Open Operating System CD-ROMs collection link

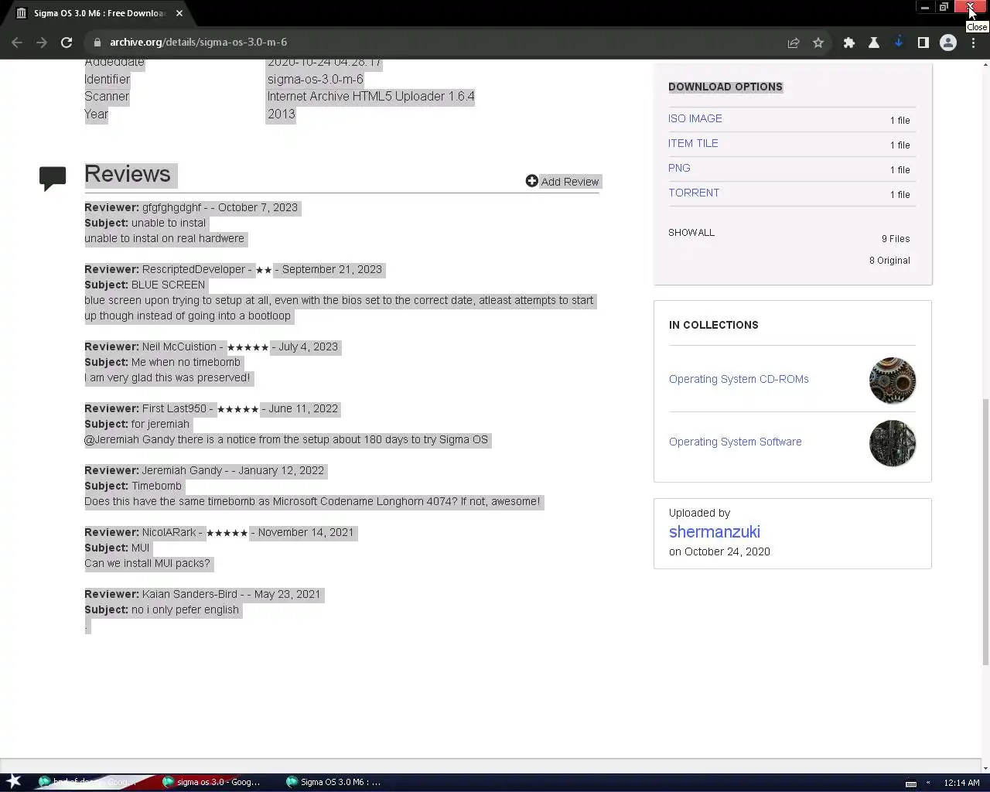739,379
